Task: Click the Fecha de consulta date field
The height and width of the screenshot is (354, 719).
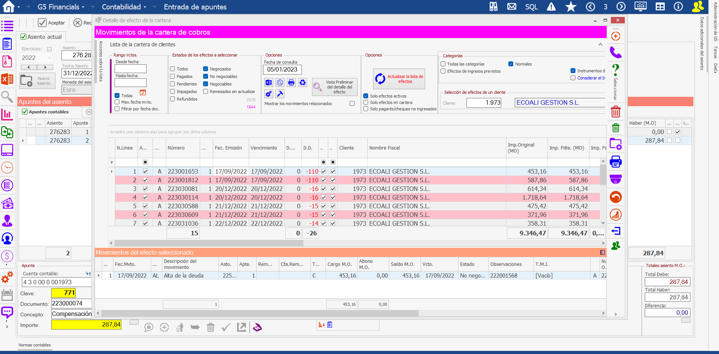Action: [282, 70]
